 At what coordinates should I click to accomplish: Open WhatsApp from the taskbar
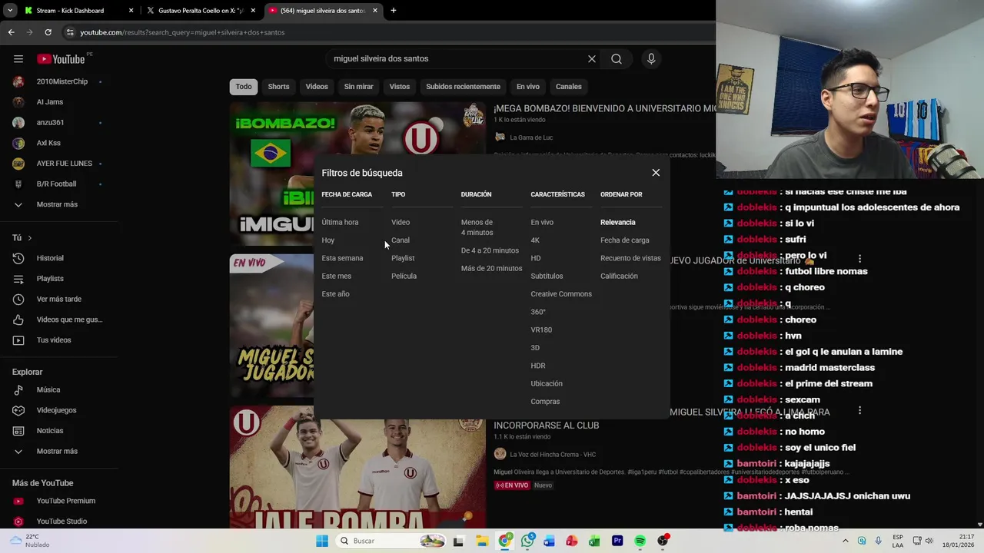coord(527,541)
